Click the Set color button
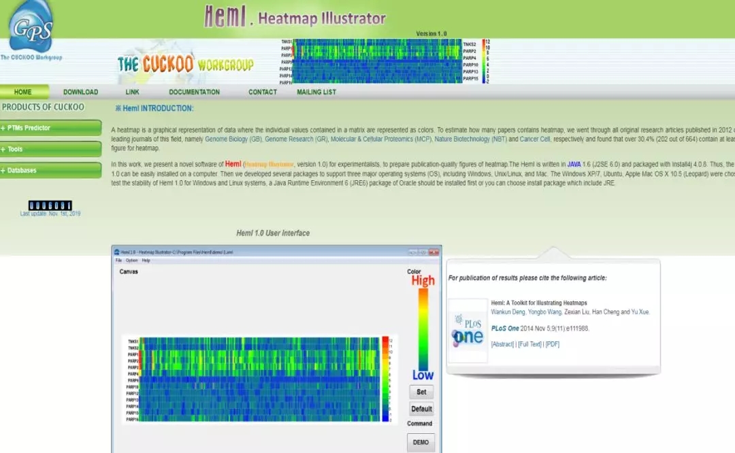 (x=421, y=392)
